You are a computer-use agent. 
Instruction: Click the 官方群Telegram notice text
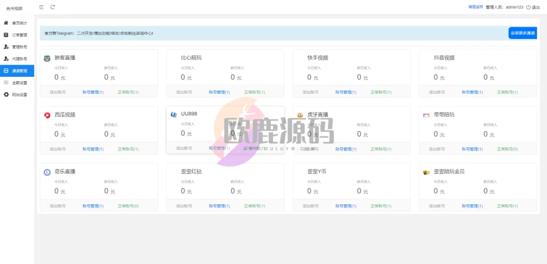tap(99, 33)
